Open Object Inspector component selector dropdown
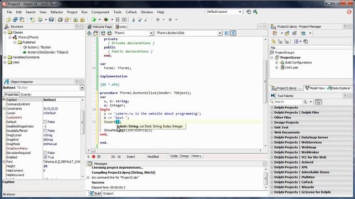Image resolution: width=355 pixels, height=199 pixels. click(82, 88)
